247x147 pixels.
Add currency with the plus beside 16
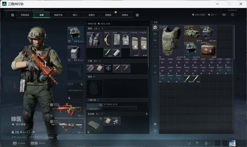tap(216, 15)
